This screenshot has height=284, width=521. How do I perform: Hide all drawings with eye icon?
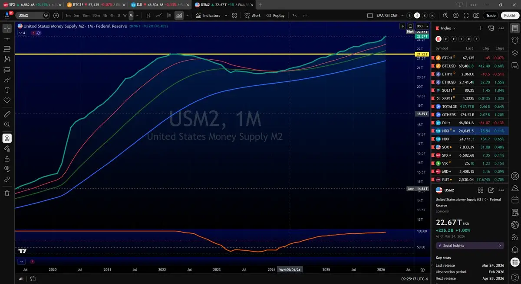pyautogui.click(x=7, y=169)
